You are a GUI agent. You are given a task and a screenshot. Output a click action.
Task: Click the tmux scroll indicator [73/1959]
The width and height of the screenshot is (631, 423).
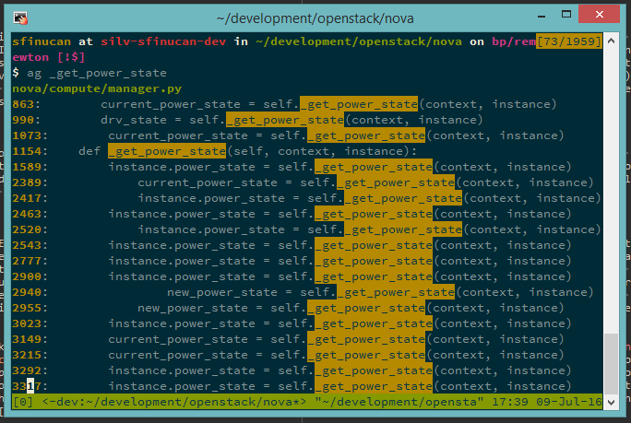[x=569, y=41]
